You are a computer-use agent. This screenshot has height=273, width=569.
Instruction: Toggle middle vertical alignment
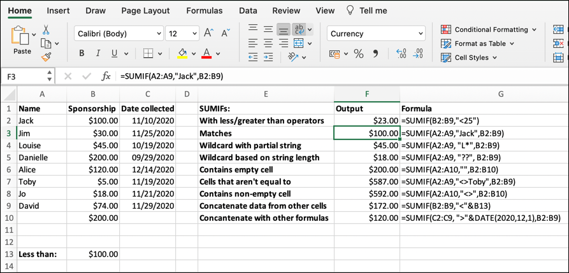(x=268, y=29)
